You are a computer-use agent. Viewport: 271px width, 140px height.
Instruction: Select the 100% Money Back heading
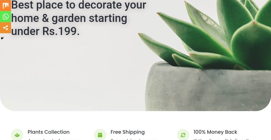pyautogui.click(x=215, y=132)
